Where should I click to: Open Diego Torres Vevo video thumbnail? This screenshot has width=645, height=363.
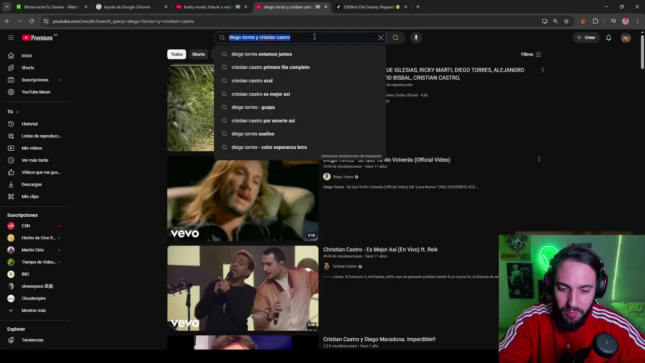pos(243,199)
